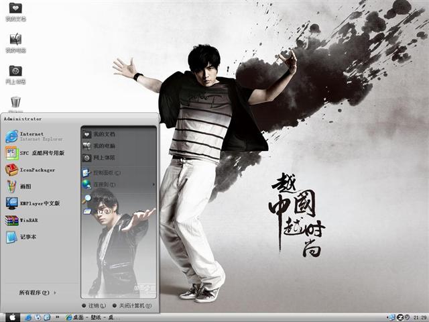Select 网上邻居 in Start menu right panel

[x=103, y=158]
